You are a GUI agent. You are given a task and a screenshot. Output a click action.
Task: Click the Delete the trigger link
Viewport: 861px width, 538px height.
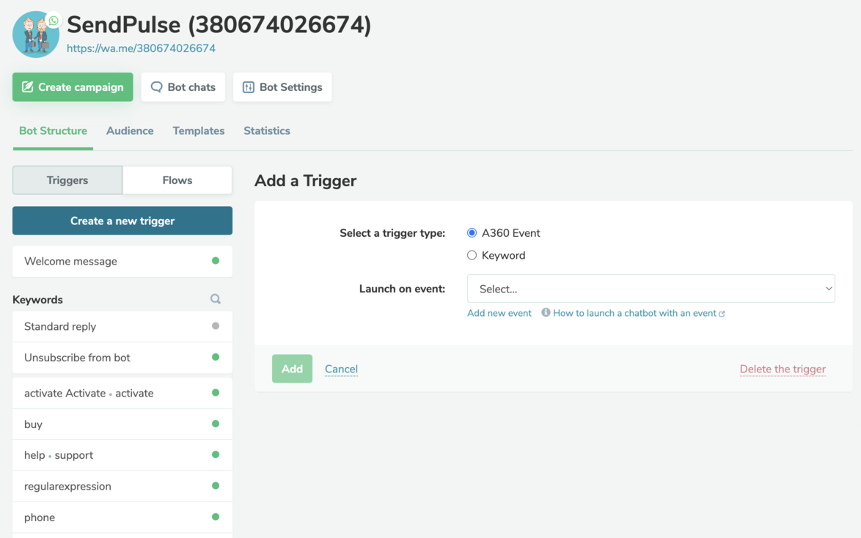[783, 369]
